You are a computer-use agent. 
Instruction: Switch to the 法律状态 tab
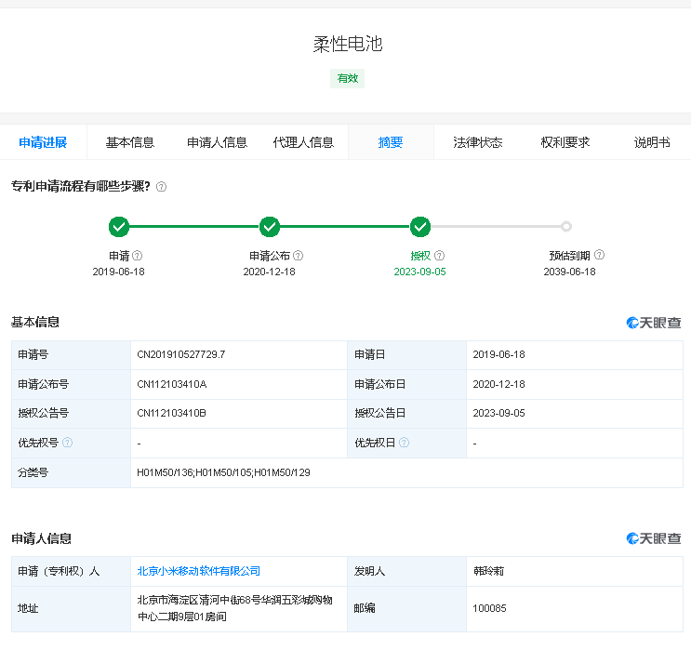(478, 142)
